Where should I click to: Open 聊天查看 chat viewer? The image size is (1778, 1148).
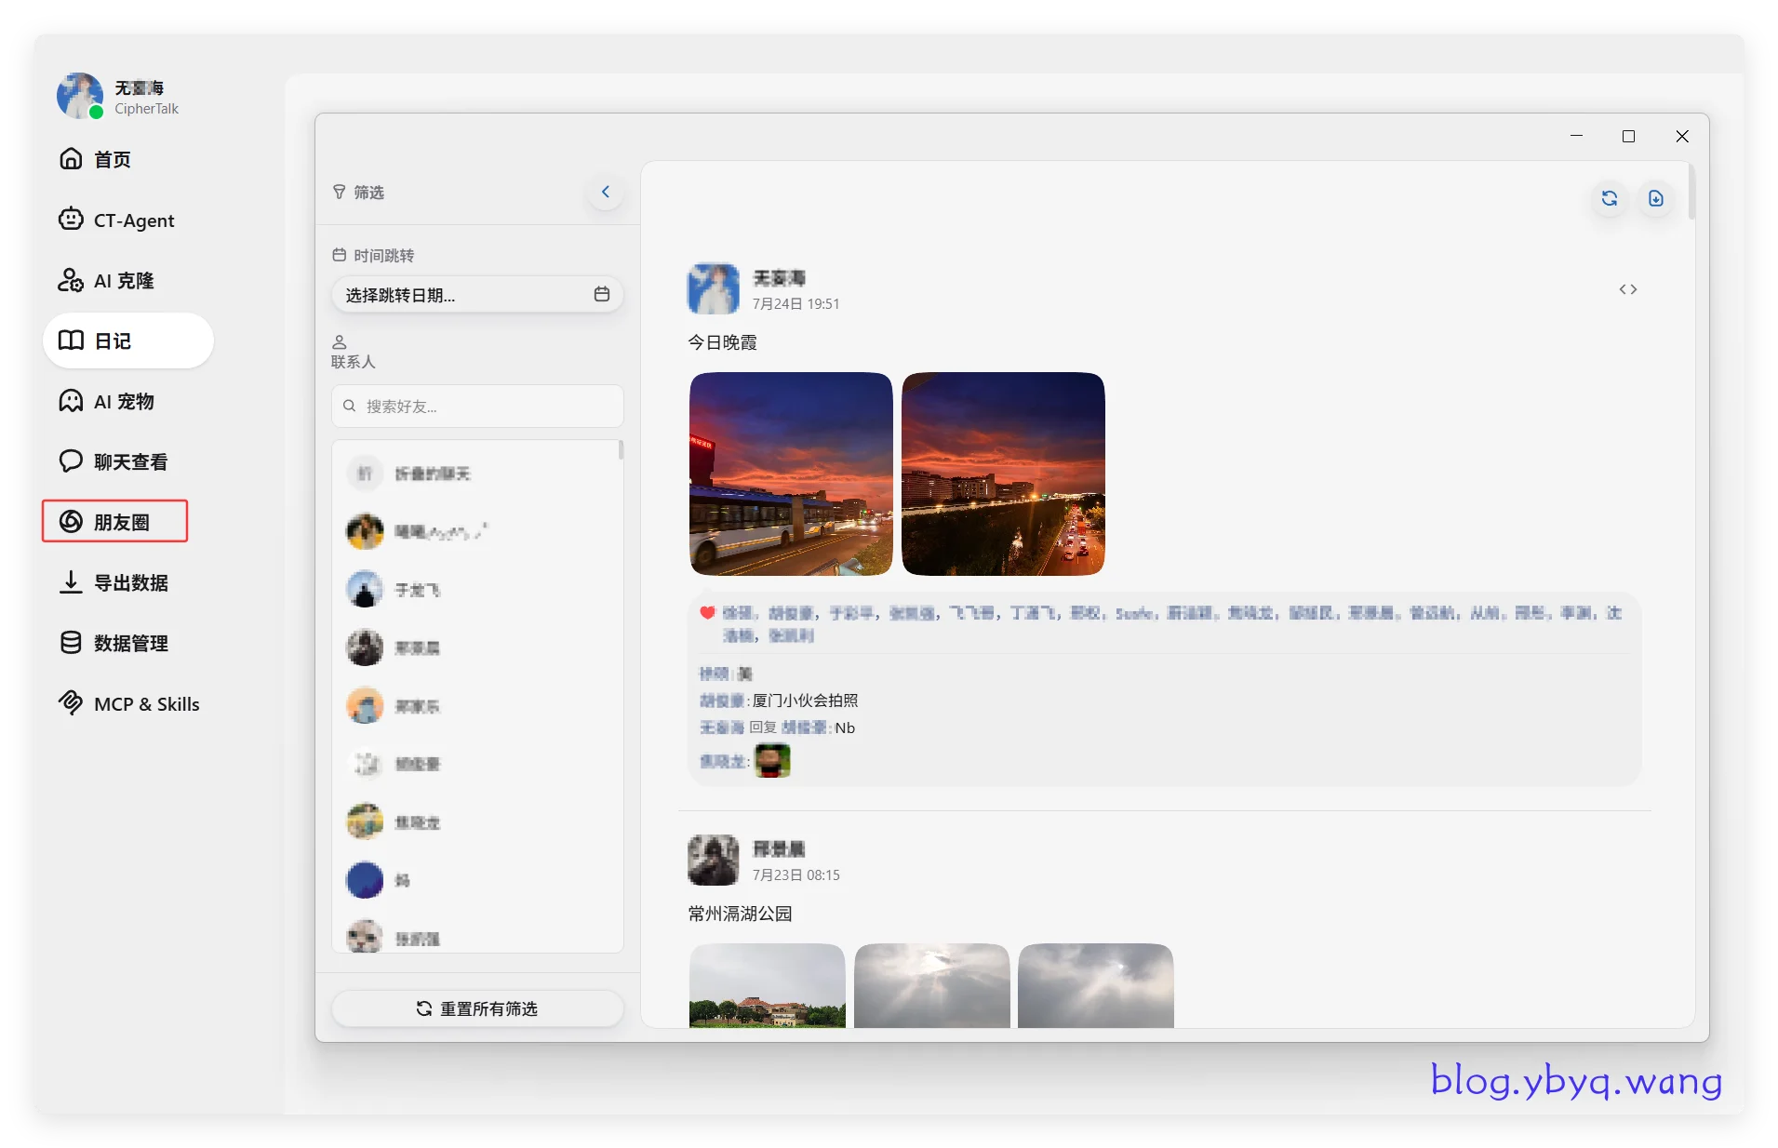click(x=127, y=461)
